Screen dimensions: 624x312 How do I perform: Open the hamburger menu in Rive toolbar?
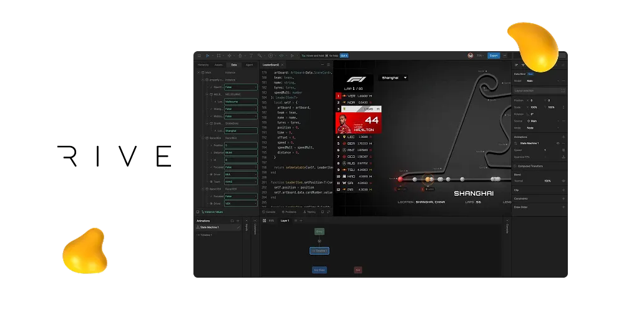coord(200,56)
